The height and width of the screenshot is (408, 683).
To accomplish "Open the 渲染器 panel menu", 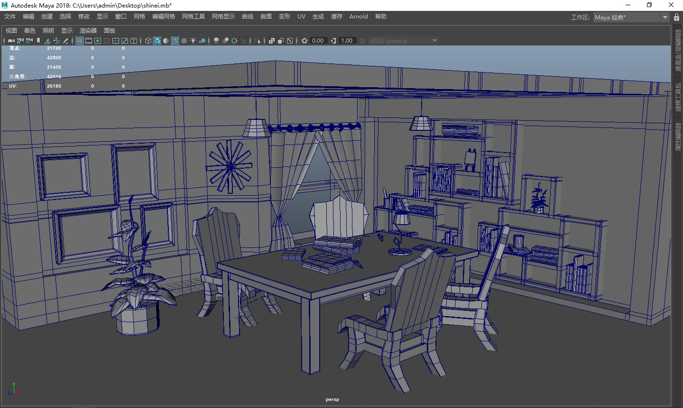I will (x=88, y=30).
